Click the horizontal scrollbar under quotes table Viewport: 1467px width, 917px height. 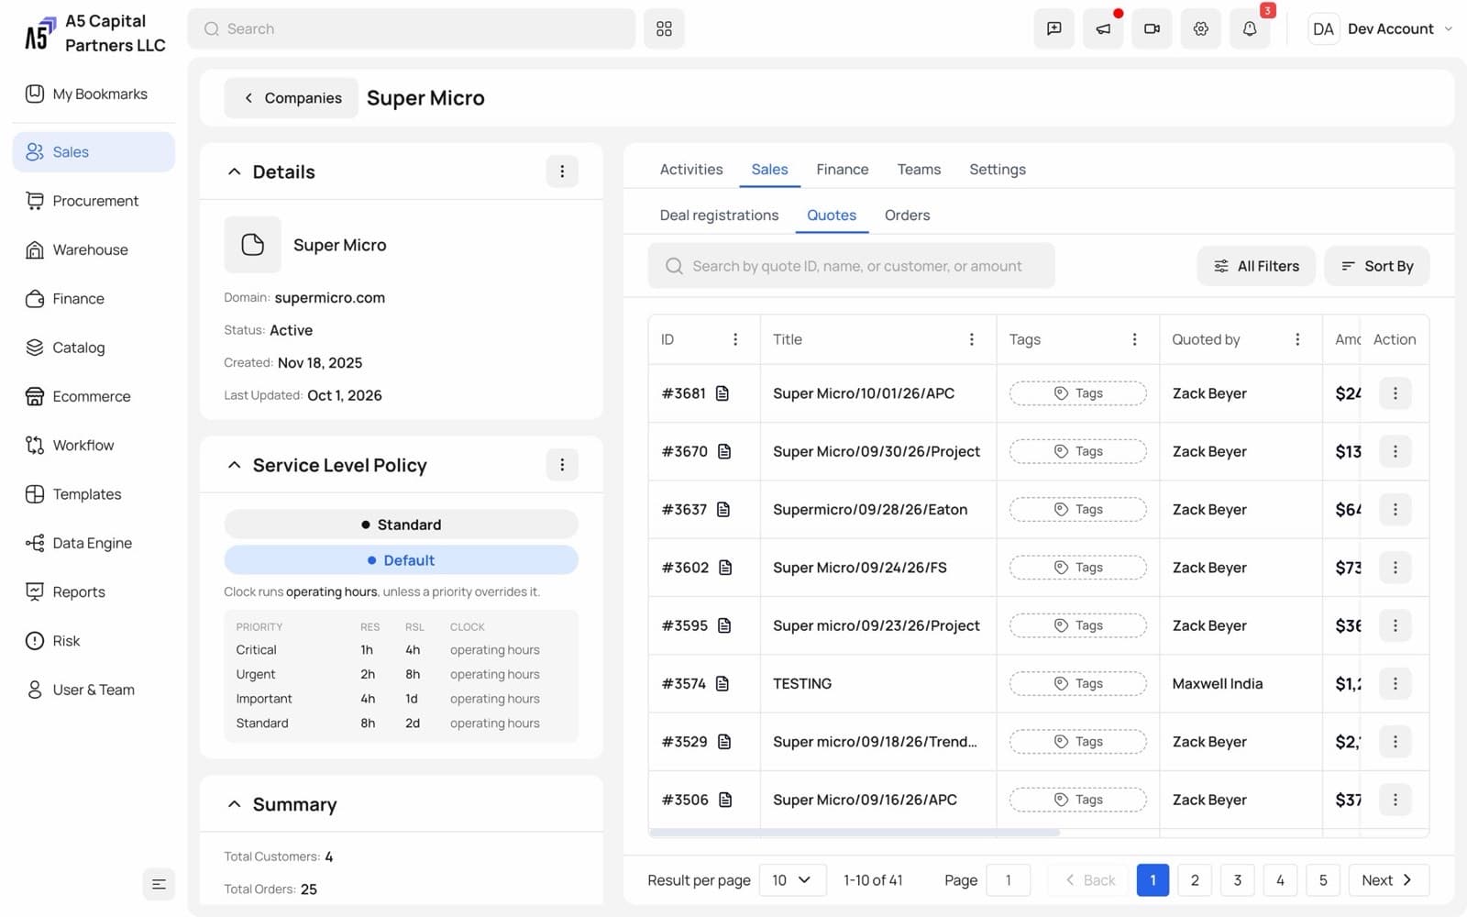click(x=854, y=833)
